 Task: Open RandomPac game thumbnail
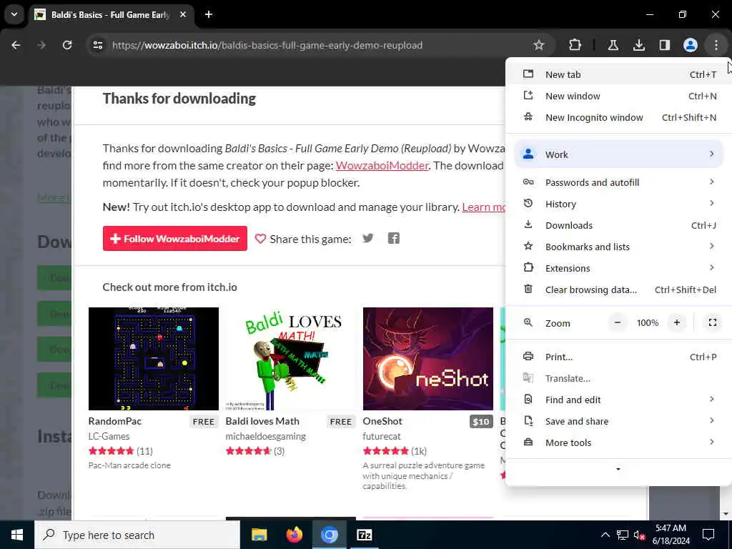[x=154, y=359]
